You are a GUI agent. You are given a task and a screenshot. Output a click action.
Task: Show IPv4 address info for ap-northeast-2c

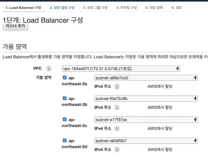117,129
